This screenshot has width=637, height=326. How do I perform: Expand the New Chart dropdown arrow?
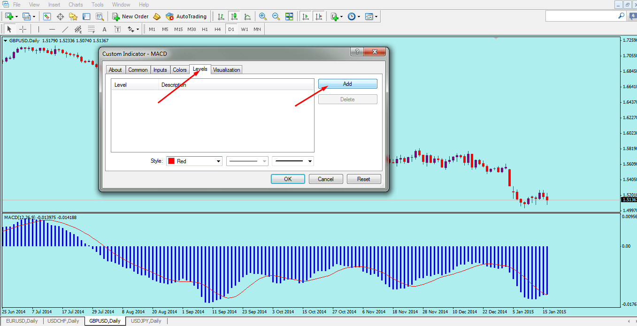16,16
